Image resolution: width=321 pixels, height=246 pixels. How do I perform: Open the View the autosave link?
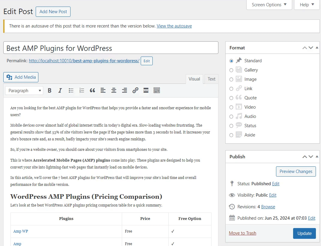(x=174, y=26)
